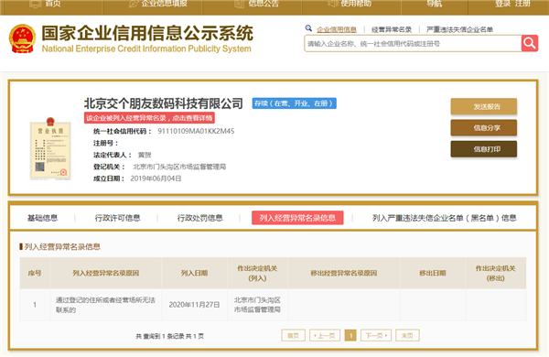
Task: Click the credit code 91110109MA01KK2M45
Action: 196,131
